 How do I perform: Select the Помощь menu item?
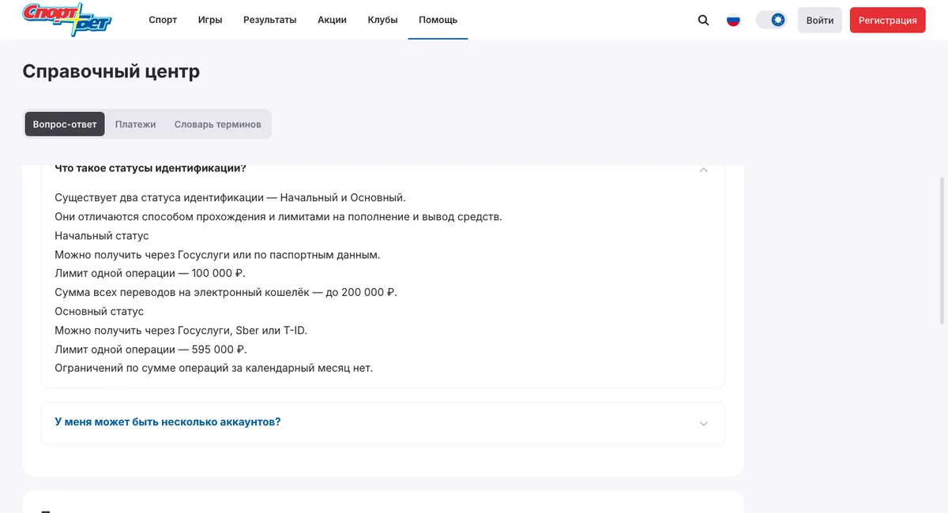coord(438,20)
